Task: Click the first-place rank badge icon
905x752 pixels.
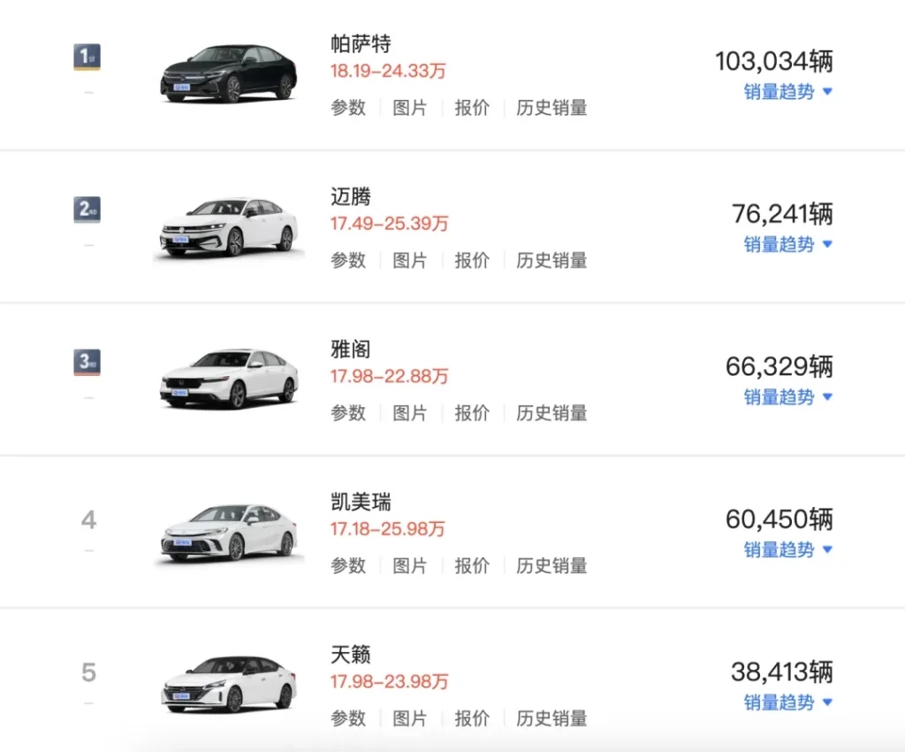Action: (x=87, y=58)
